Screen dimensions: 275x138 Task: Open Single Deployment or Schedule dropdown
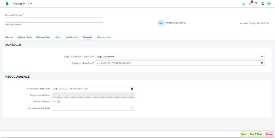click(180, 57)
